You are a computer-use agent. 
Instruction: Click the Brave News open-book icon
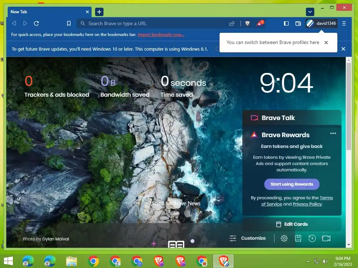tap(176, 244)
